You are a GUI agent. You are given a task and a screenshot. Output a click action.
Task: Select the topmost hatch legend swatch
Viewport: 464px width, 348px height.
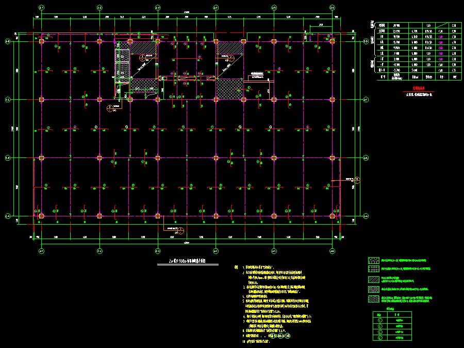click(373, 261)
